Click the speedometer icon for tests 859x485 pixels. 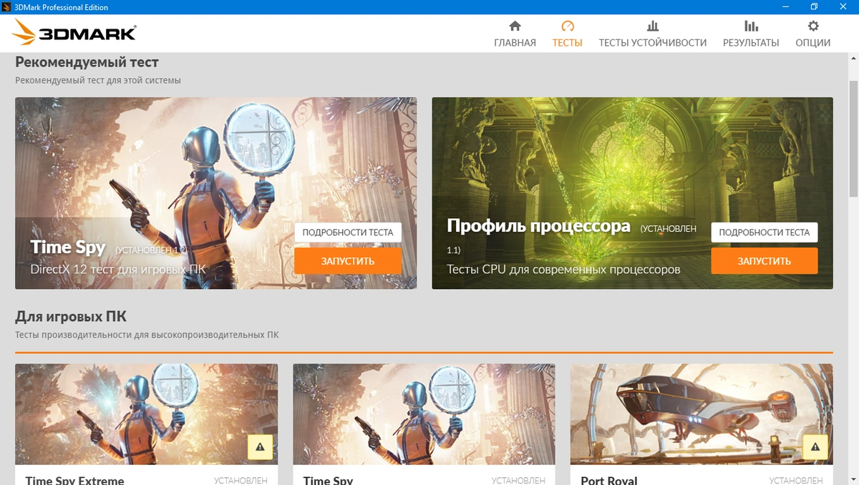point(568,26)
